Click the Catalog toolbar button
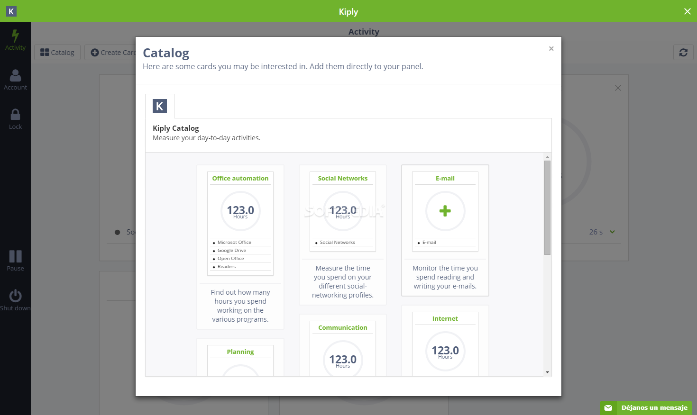 pos(57,52)
